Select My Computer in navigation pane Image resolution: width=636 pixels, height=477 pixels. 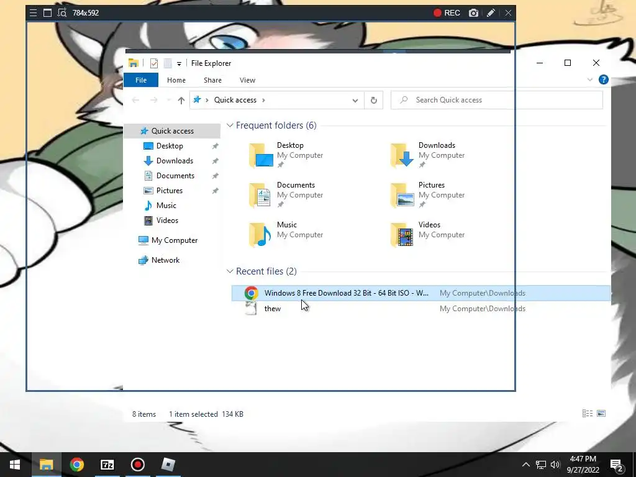point(174,240)
